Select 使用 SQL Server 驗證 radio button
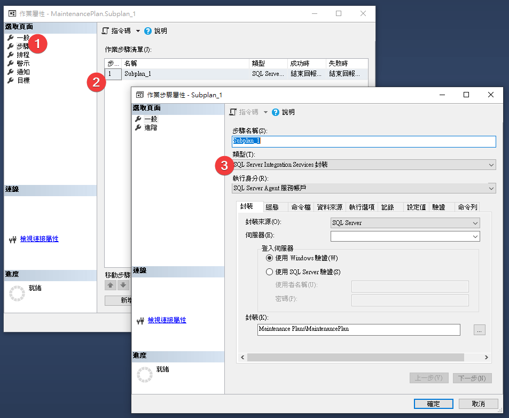The width and height of the screenshot is (509, 418). 270,272
